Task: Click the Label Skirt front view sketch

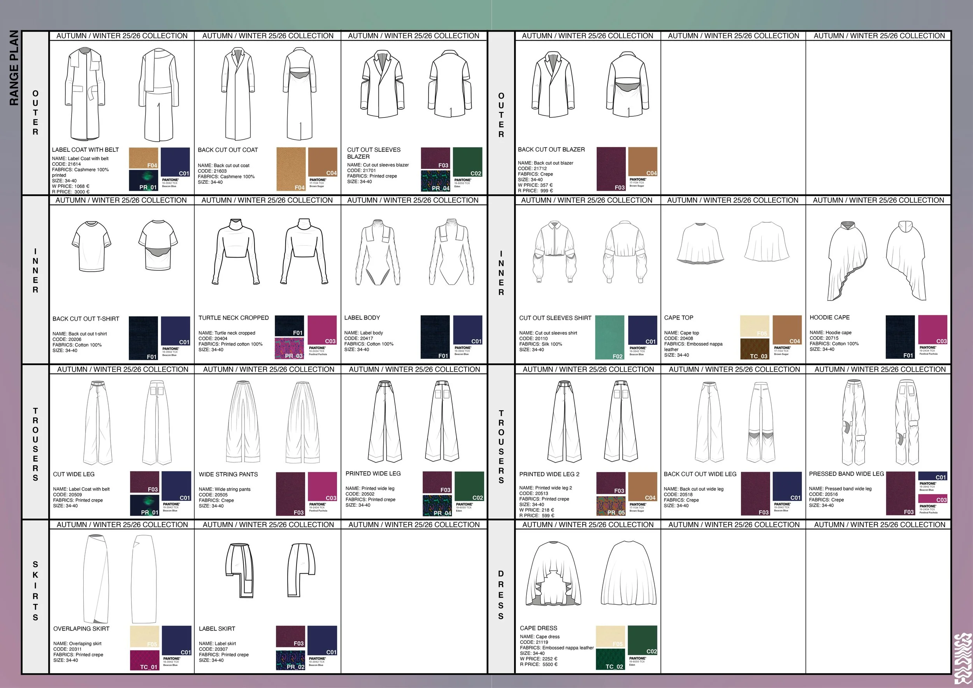Action: [x=240, y=570]
